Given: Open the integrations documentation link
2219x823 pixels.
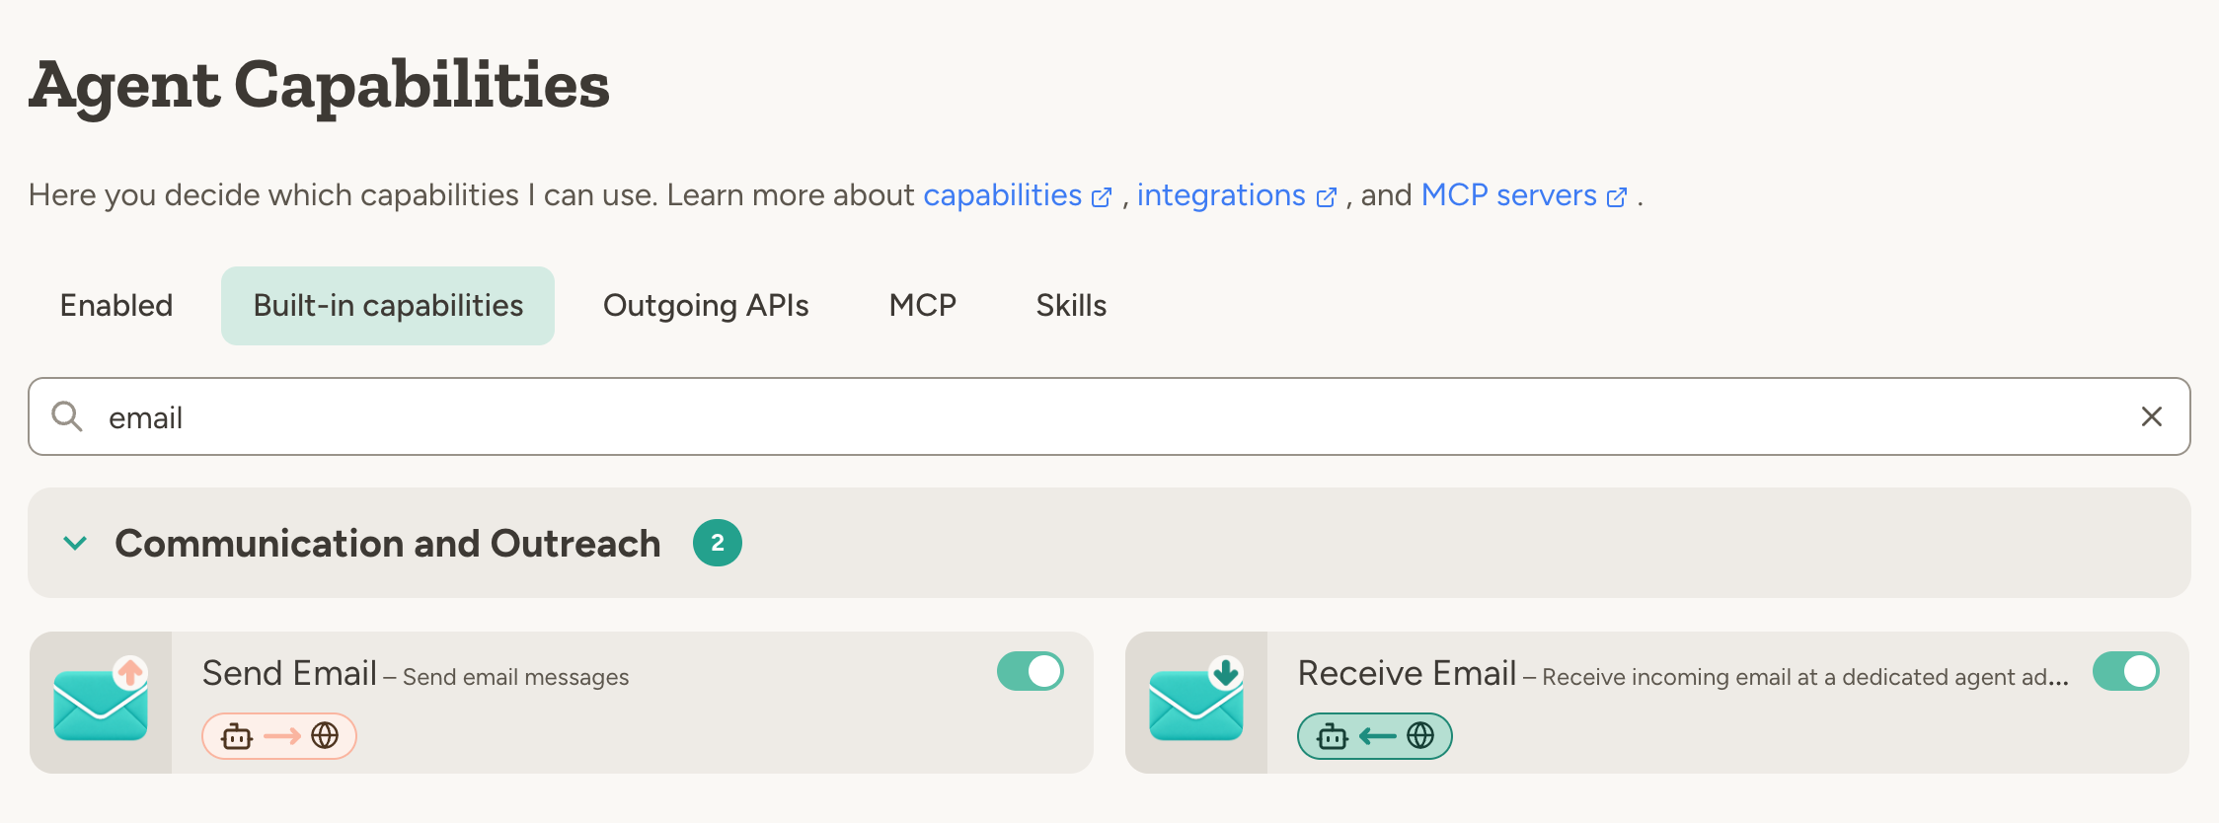Looking at the screenshot, I should [1237, 195].
